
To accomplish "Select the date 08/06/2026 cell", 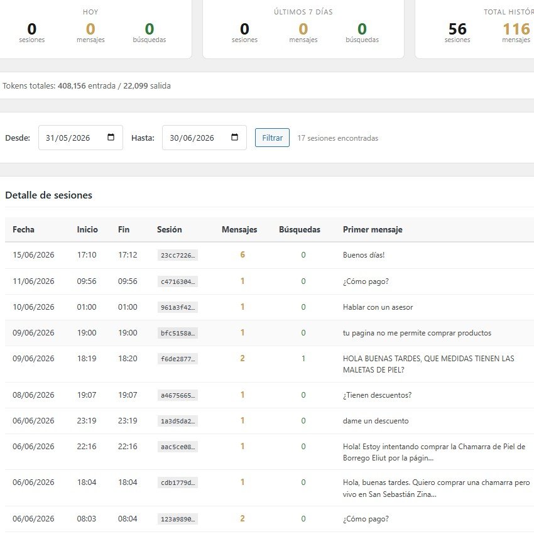I will tap(33, 395).
